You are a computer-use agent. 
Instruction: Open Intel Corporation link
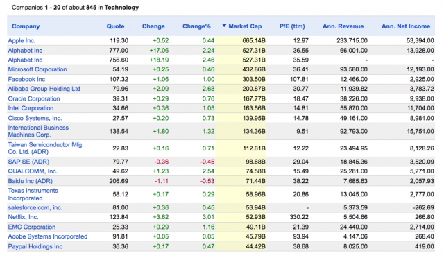click(31, 108)
